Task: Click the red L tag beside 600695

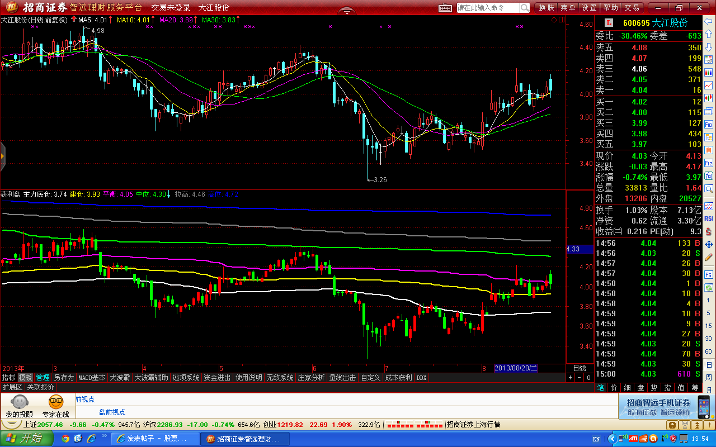Action: click(x=609, y=23)
